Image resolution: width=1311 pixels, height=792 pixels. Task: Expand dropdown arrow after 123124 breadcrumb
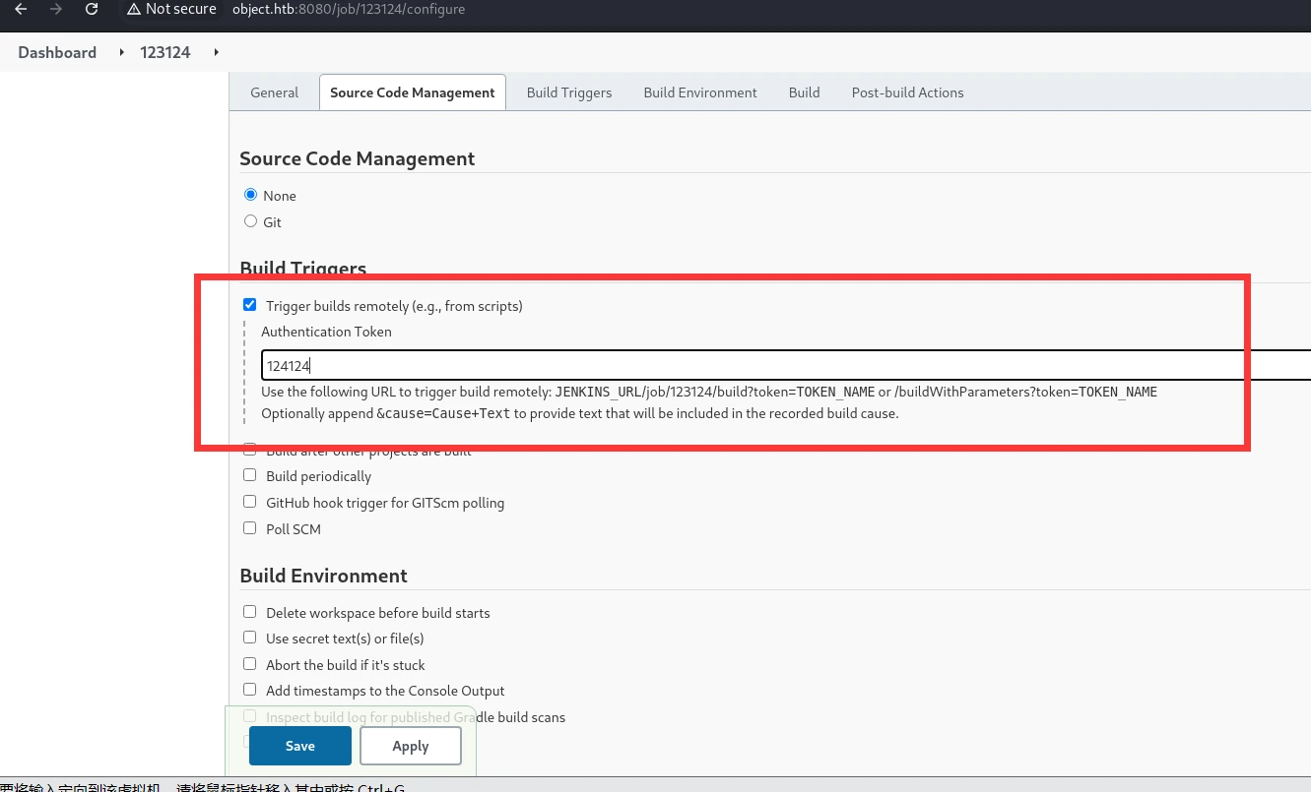216,52
